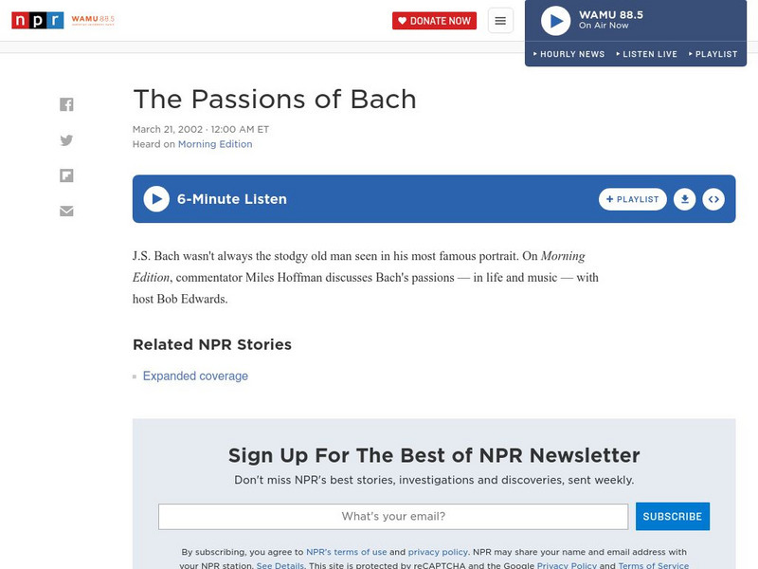This screenshot has width=758, height=569.
Task: Expand the Listen Live option
Action: pos(651,54)
